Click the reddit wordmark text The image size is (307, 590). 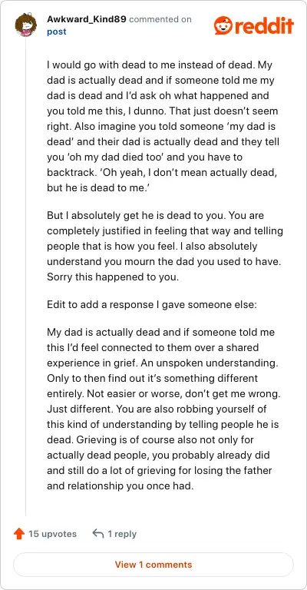tap(264, 26)
